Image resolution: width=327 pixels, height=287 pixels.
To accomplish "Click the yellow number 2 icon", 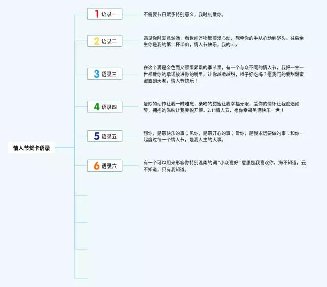I will 96,41.
